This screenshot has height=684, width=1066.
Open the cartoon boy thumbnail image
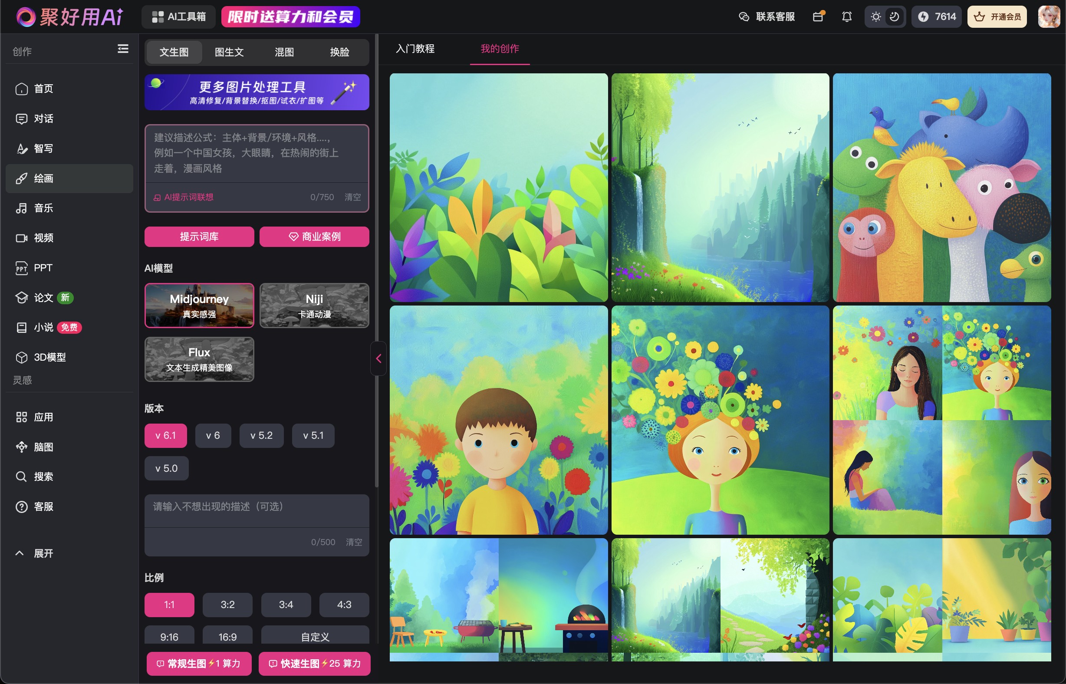tap(498, 420)
